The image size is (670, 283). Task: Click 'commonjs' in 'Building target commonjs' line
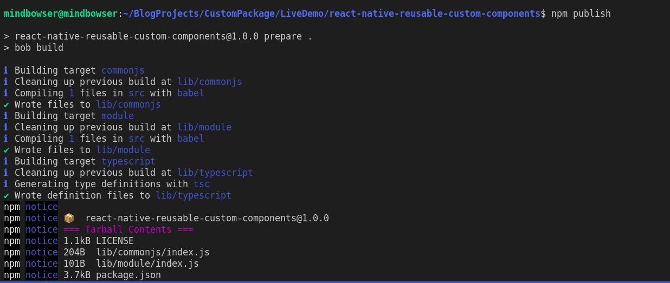click(x=123, y=70)
